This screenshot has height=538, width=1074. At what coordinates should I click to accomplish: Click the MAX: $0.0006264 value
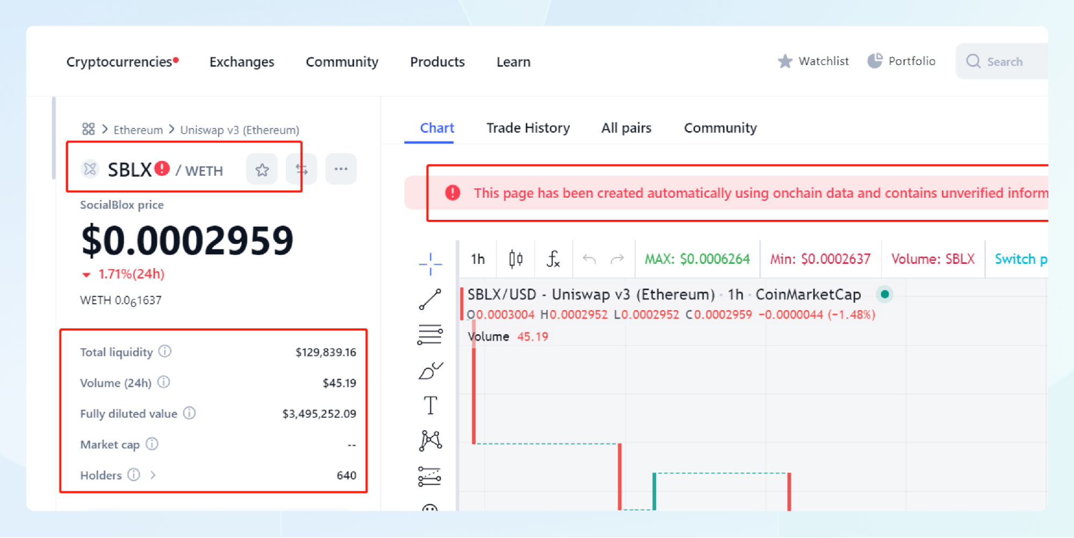(x=697, y=259)
